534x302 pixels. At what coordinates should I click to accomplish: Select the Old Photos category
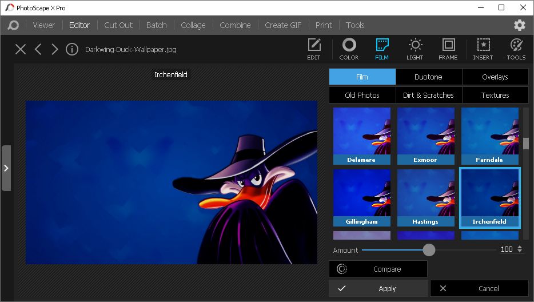point(362,95)
